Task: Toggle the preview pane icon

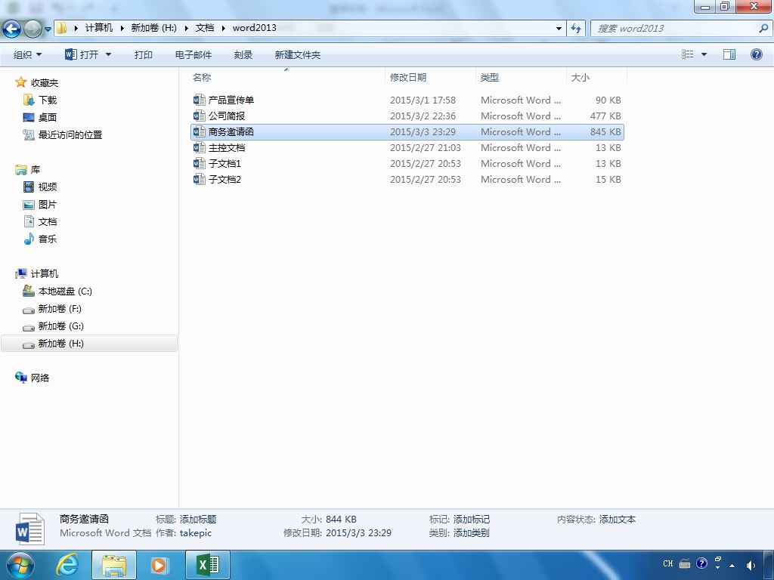Action: (x=729, y=54)
